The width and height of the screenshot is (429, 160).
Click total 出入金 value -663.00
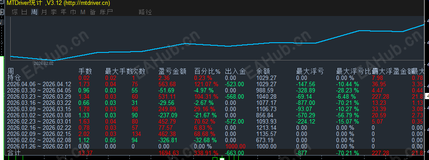pyautogui.click(x=234, y=152)
